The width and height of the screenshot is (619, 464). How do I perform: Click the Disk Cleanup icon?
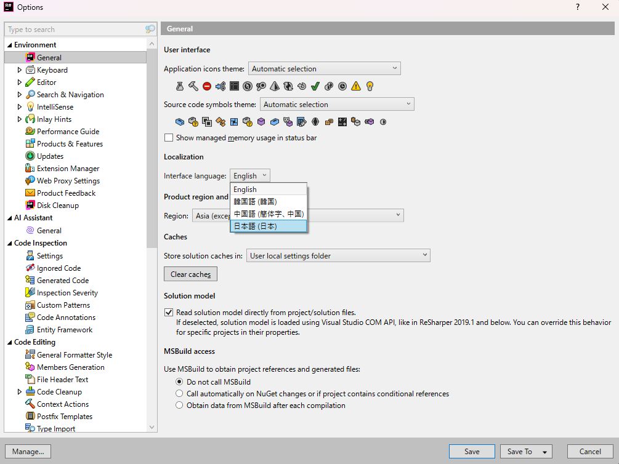coord(30,205)
